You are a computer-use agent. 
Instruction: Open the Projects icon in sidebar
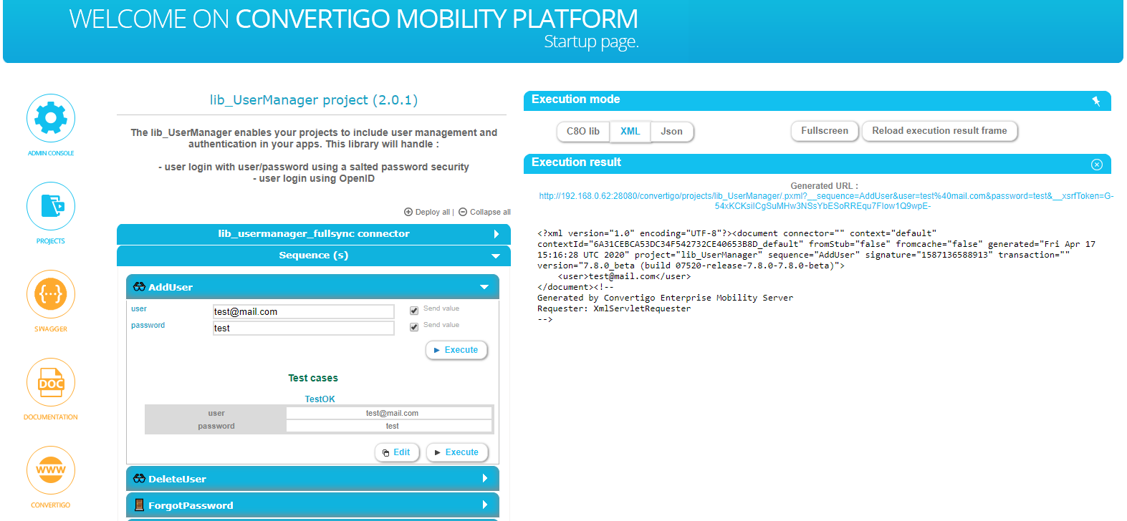[x=51, y=206]
